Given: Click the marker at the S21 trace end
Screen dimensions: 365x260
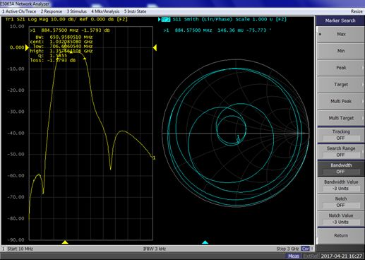Looking at the screenshot, I should [154, 158].
